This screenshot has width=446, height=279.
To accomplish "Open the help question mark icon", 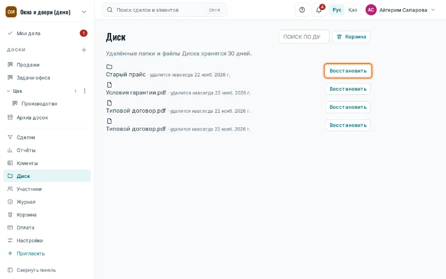I will click(302, 10).
